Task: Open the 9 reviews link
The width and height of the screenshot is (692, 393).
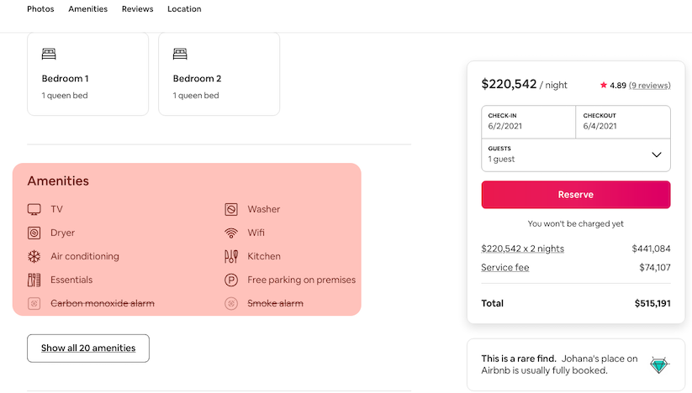Action: (x=650, y=86)
